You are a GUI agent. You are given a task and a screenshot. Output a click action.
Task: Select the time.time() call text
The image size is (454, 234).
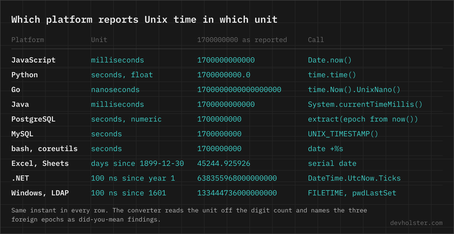332,75
